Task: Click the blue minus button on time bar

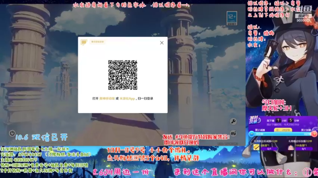Action: point(252,134)
